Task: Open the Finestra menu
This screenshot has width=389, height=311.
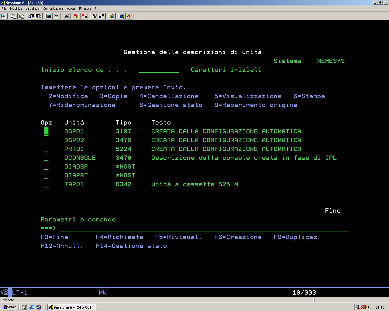Action: click(85, 9)
